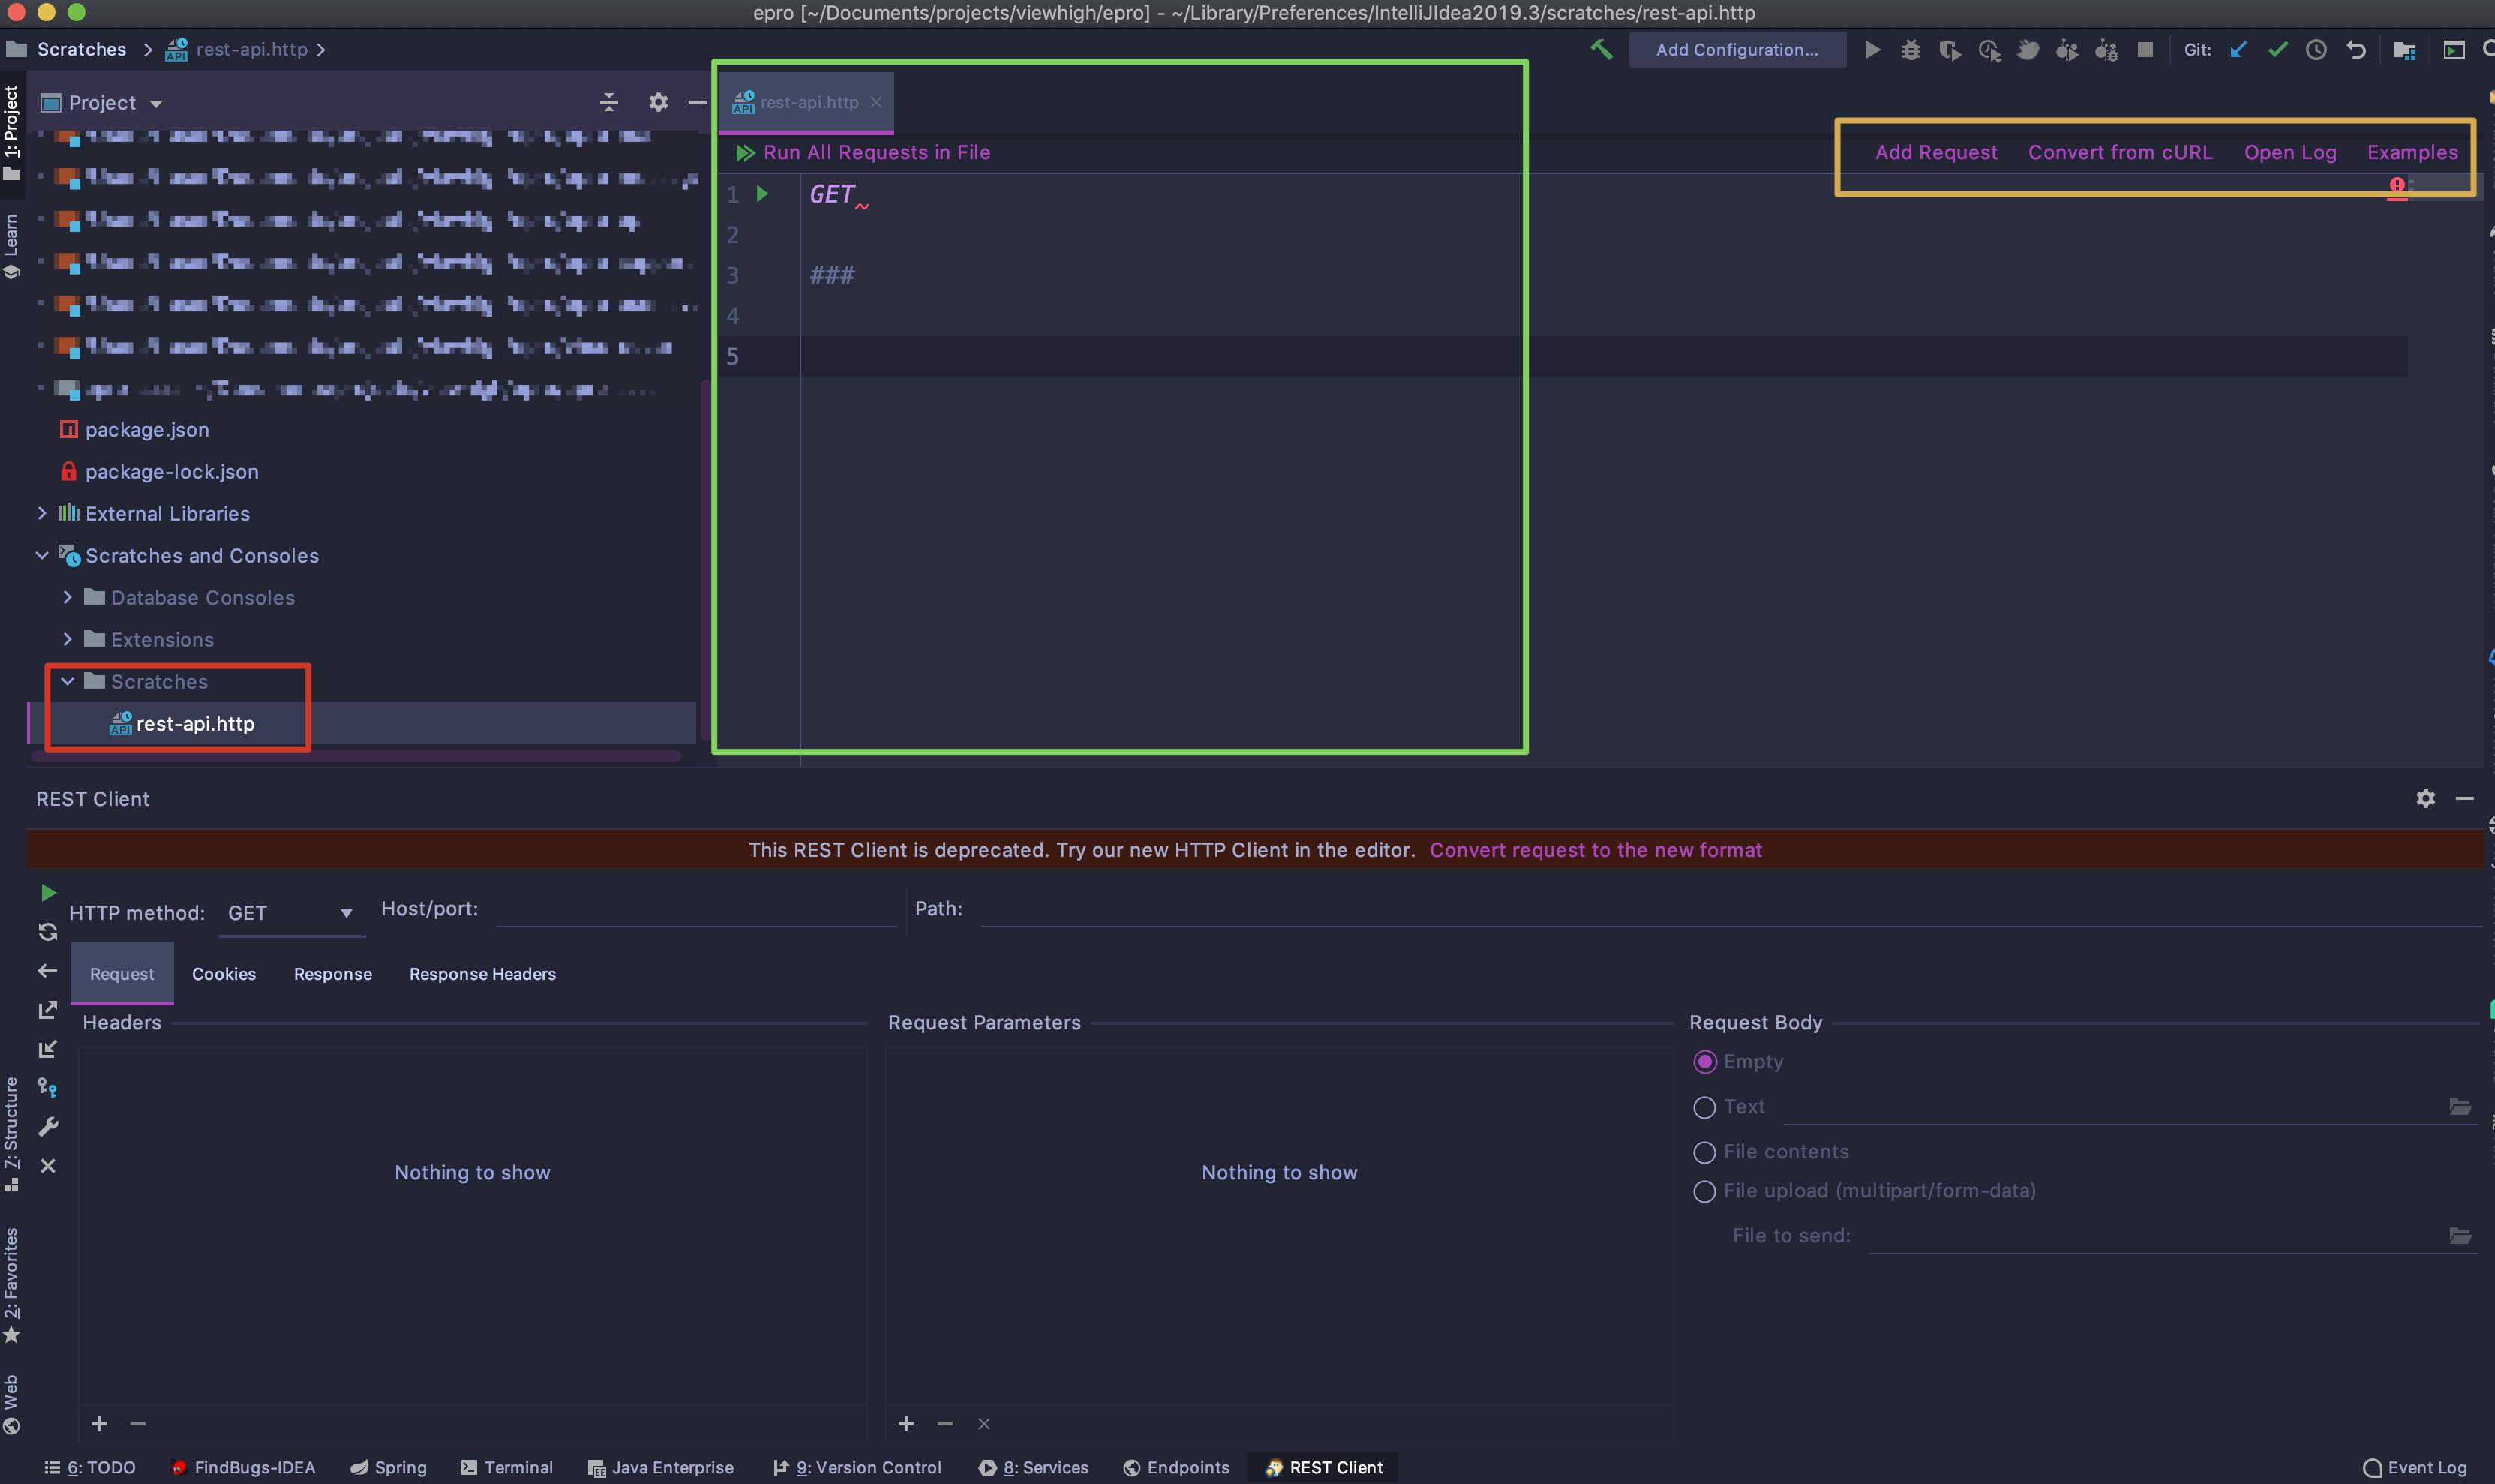Screen dimensions: 2495x1484
Task: Switch to the Response Headers tab
Action: coord(482,973)
